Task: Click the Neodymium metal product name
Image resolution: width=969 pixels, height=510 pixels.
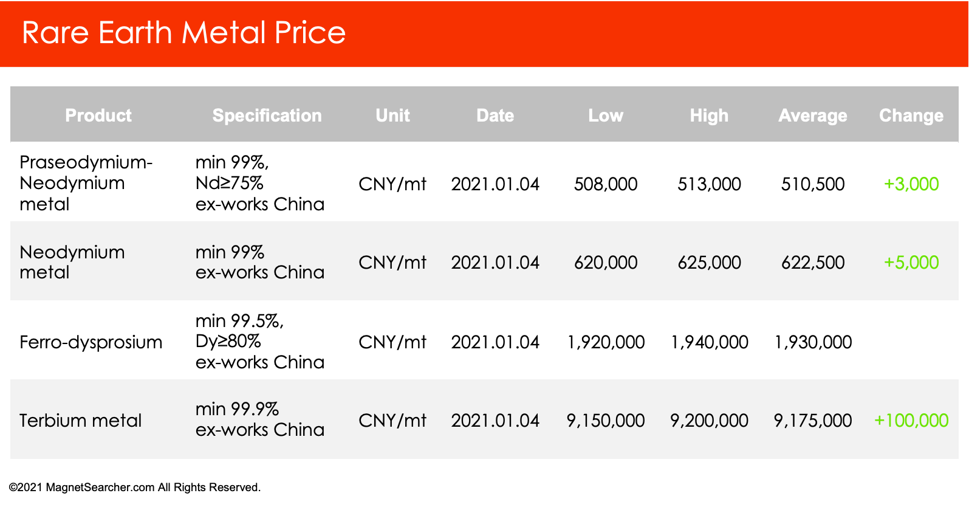Action: pyautogui.click(x=72, y=262)
